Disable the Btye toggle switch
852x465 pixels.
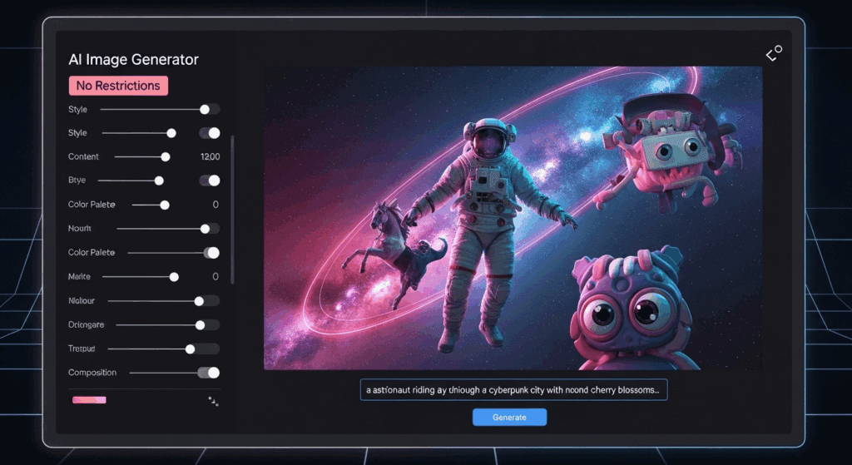pos(209,181)
